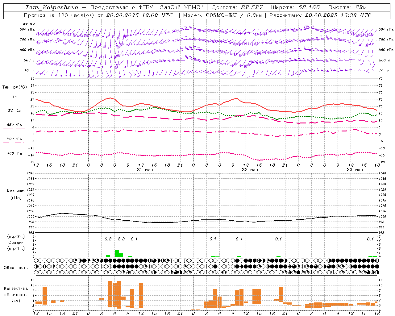
Task: Click the black pressure curve line
Action: click(206, 220)
